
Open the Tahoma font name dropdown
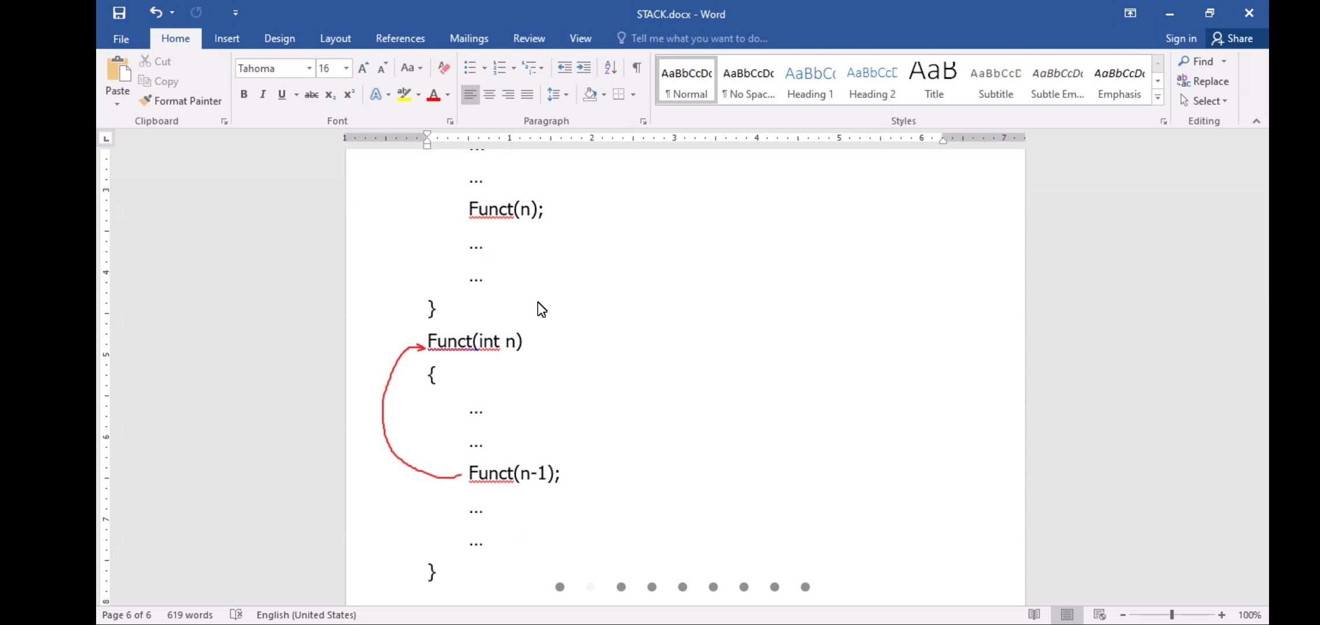pos(309,68)
